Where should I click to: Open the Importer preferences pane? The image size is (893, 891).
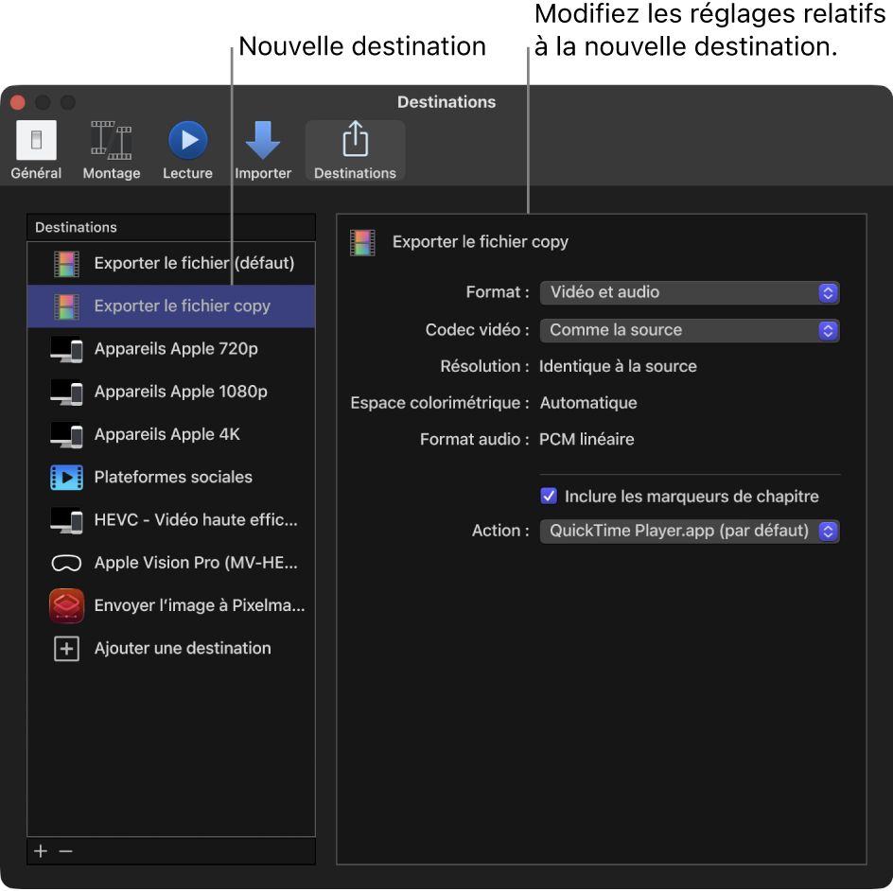click(x=263, y=151)
